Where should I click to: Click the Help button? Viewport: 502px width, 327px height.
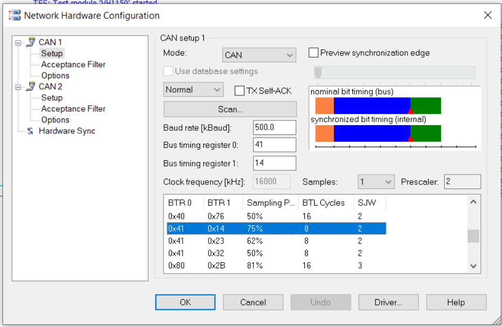point(456,302)
